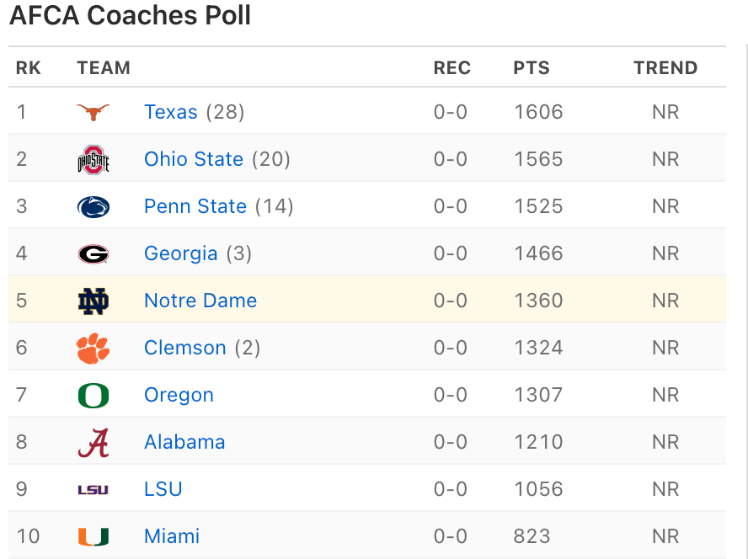Visit the Clemson team link
The image size is (748, 559).
(x=185, y=348)
